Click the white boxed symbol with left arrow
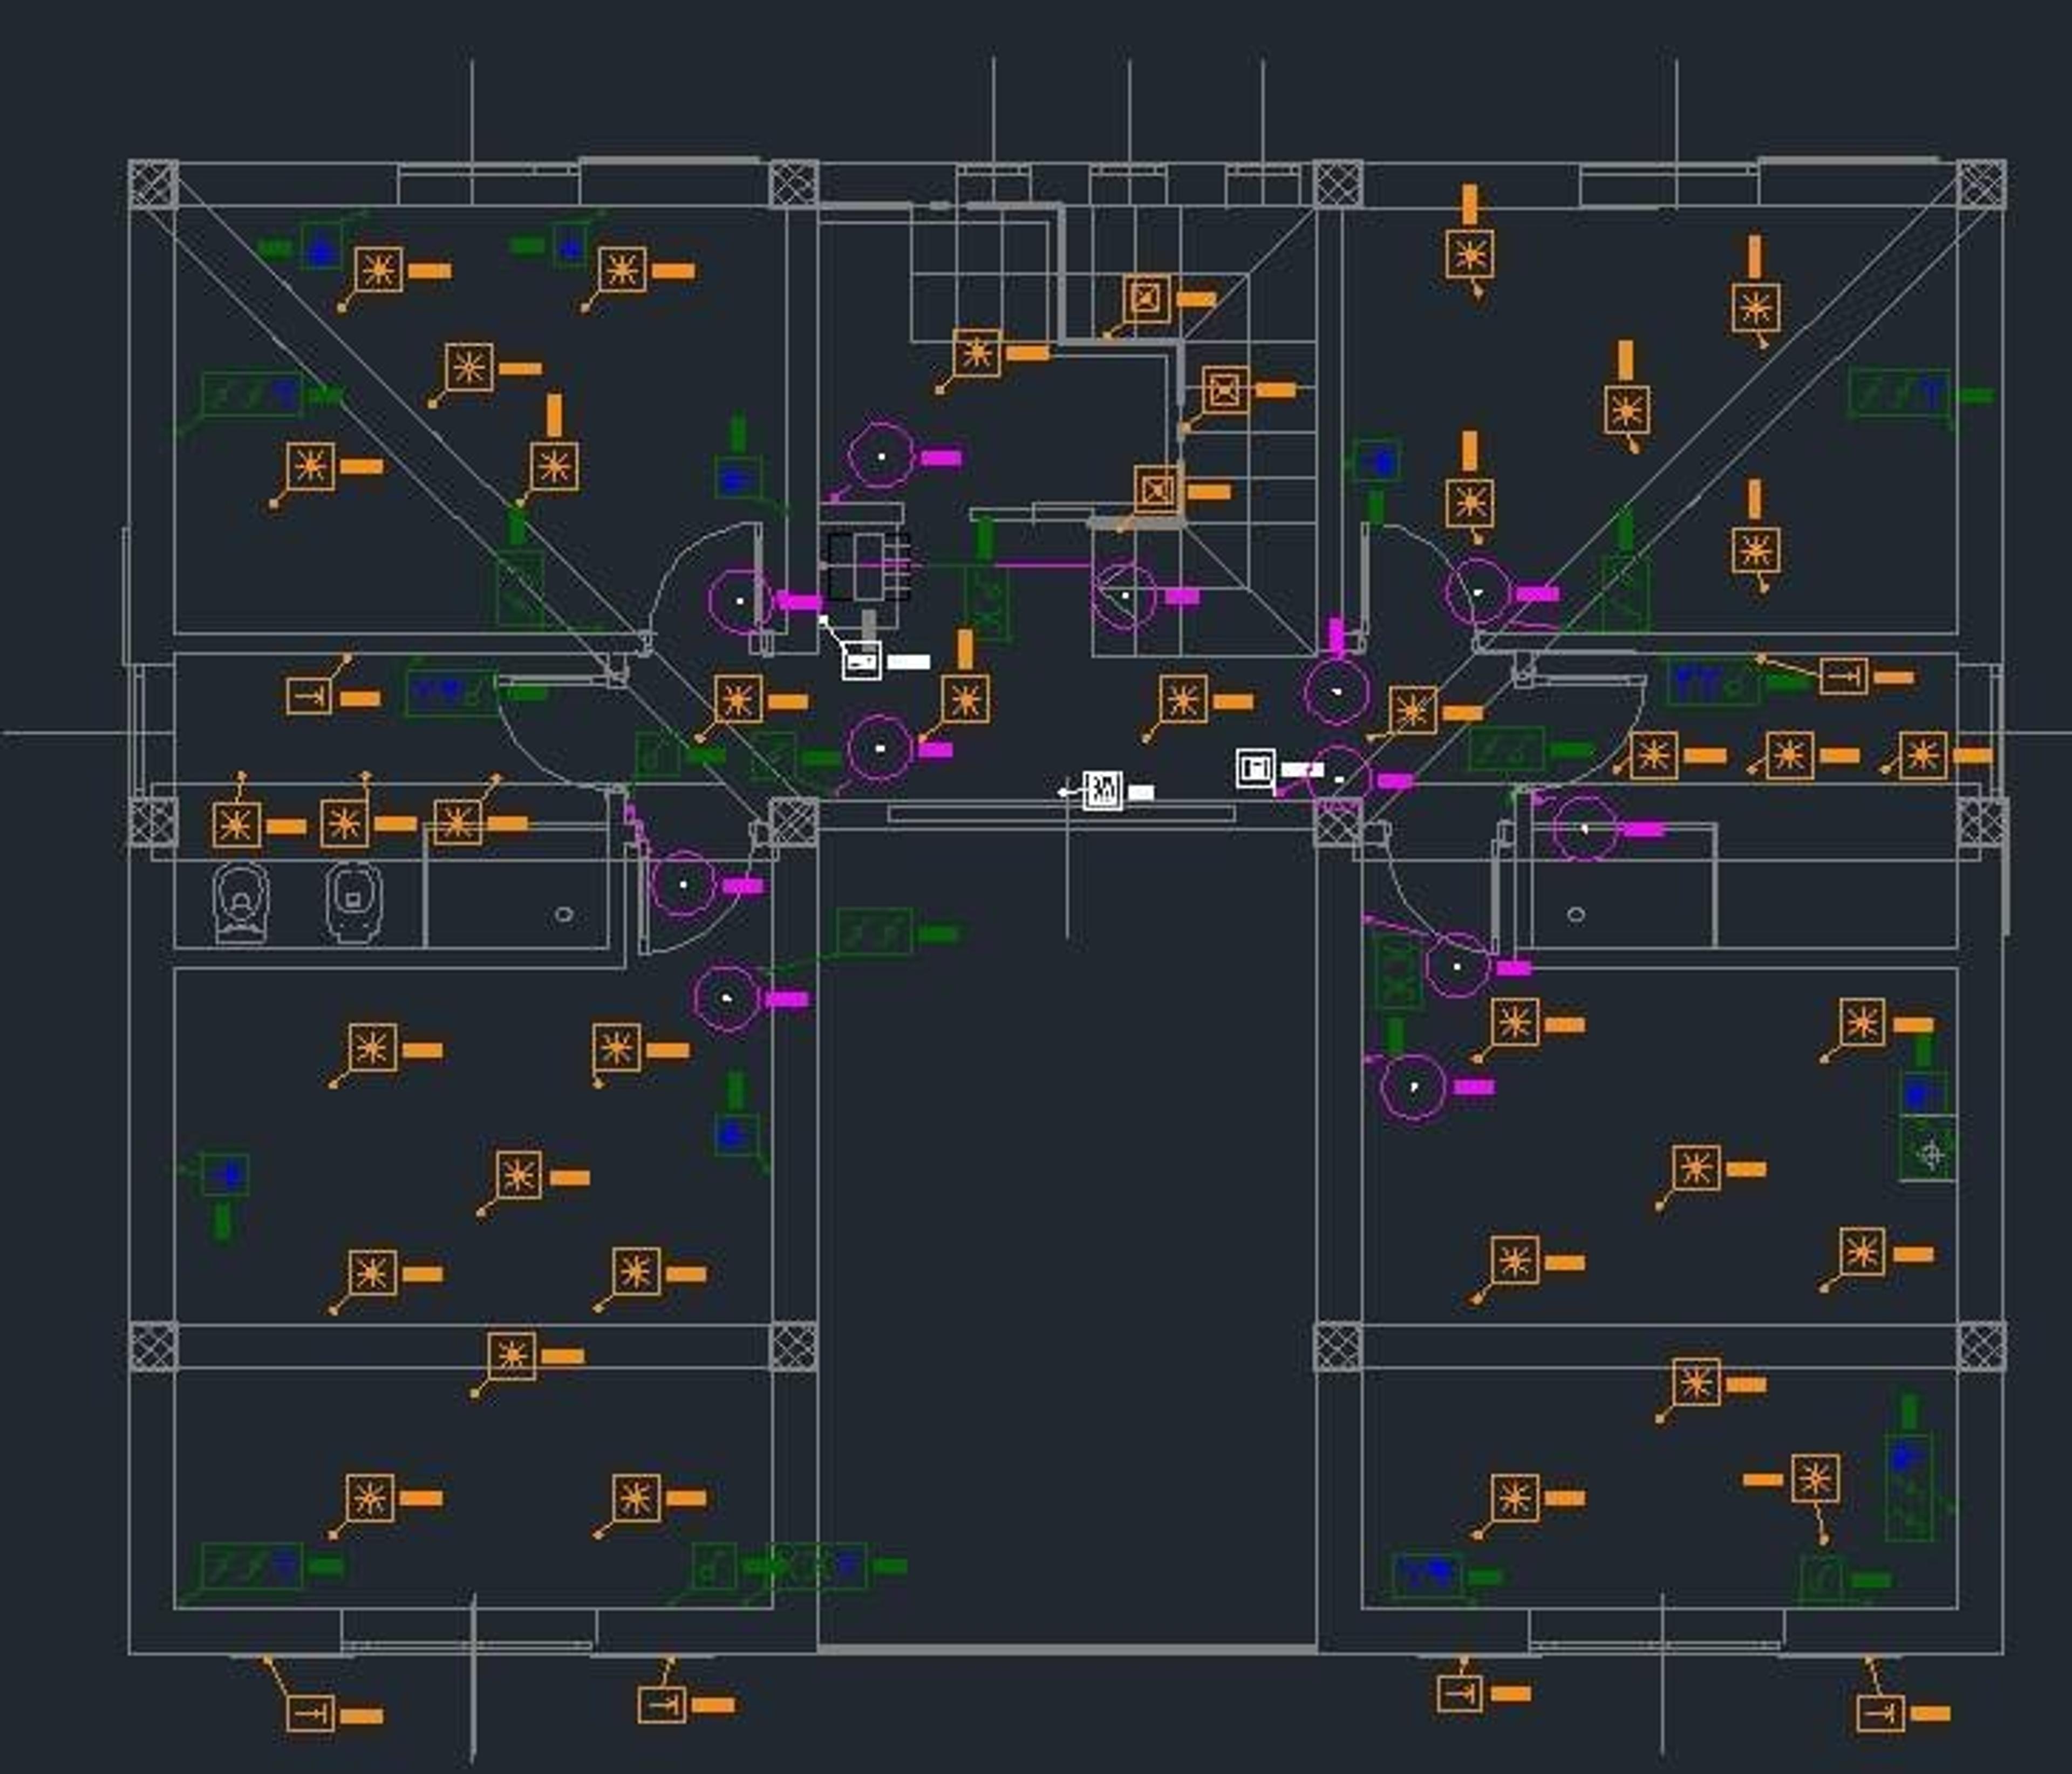The width and height of the screenshot is (2072, 1774). pyautogui.click(x=1102, y=791)
